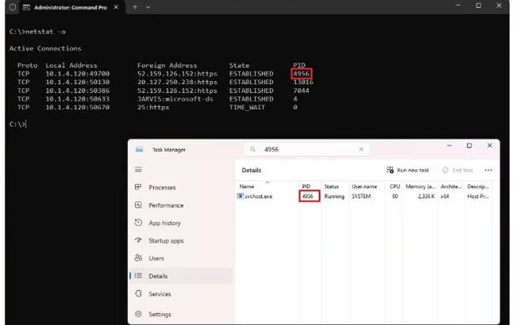Open the Settings gear icon
This screenshot has height=325, width=516.
click(x=138, y=314)
